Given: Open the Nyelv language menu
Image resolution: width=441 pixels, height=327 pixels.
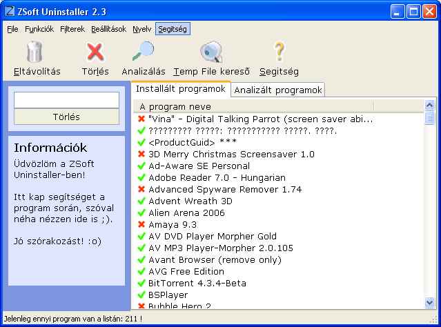Looking at the screenshot, I should click(x=141, y=29).
